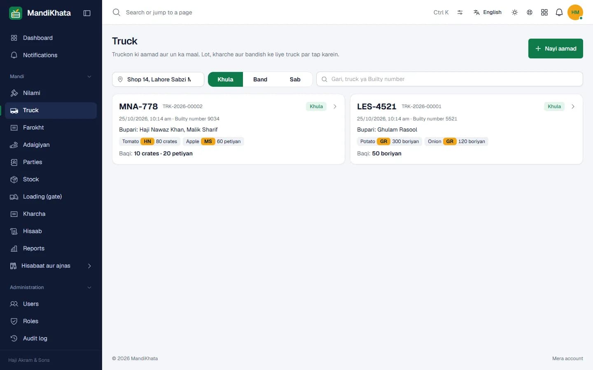Click the Roles shield icon
Screen dimensions: 593x370
[14, 321]
